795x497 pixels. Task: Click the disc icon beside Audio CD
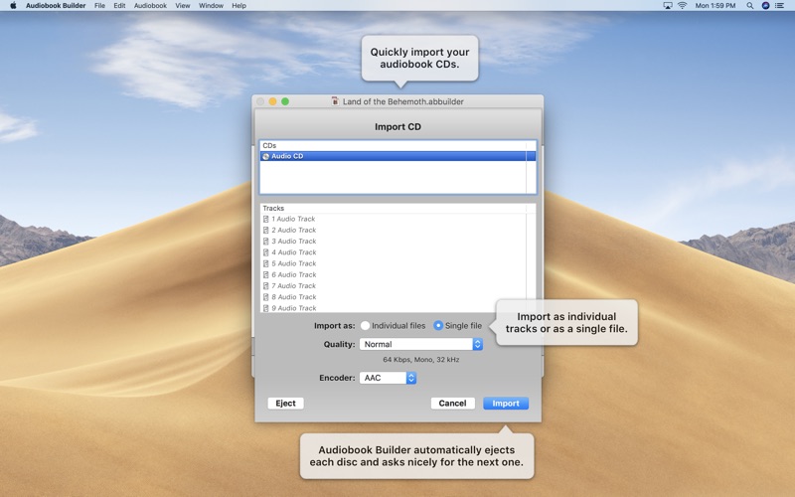266,156
